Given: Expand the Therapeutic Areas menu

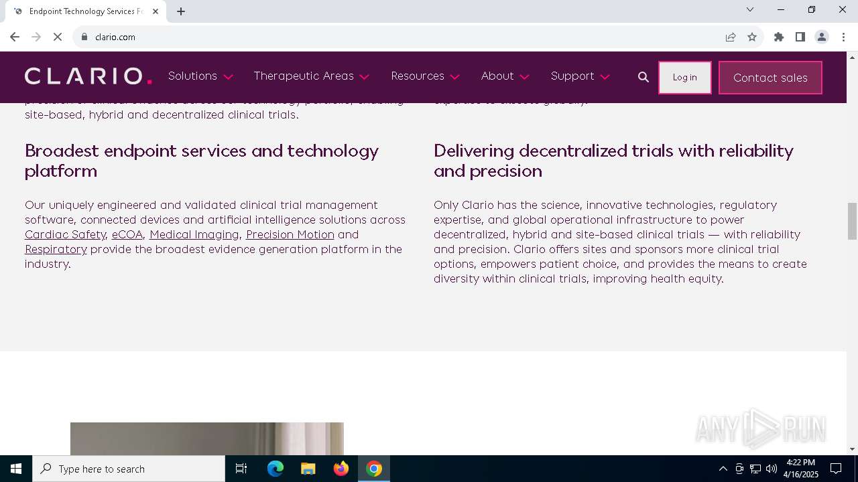Looking at the screenshot, I should [312, 76].
